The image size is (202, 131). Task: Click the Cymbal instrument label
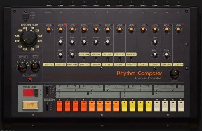(155, 65)
